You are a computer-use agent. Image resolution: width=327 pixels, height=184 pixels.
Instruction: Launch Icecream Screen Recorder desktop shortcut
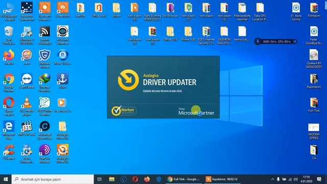[44, 11]
